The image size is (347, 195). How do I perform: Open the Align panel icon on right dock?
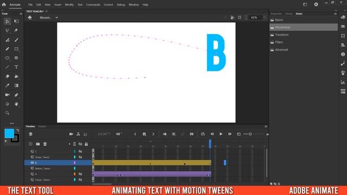(343, 45)
